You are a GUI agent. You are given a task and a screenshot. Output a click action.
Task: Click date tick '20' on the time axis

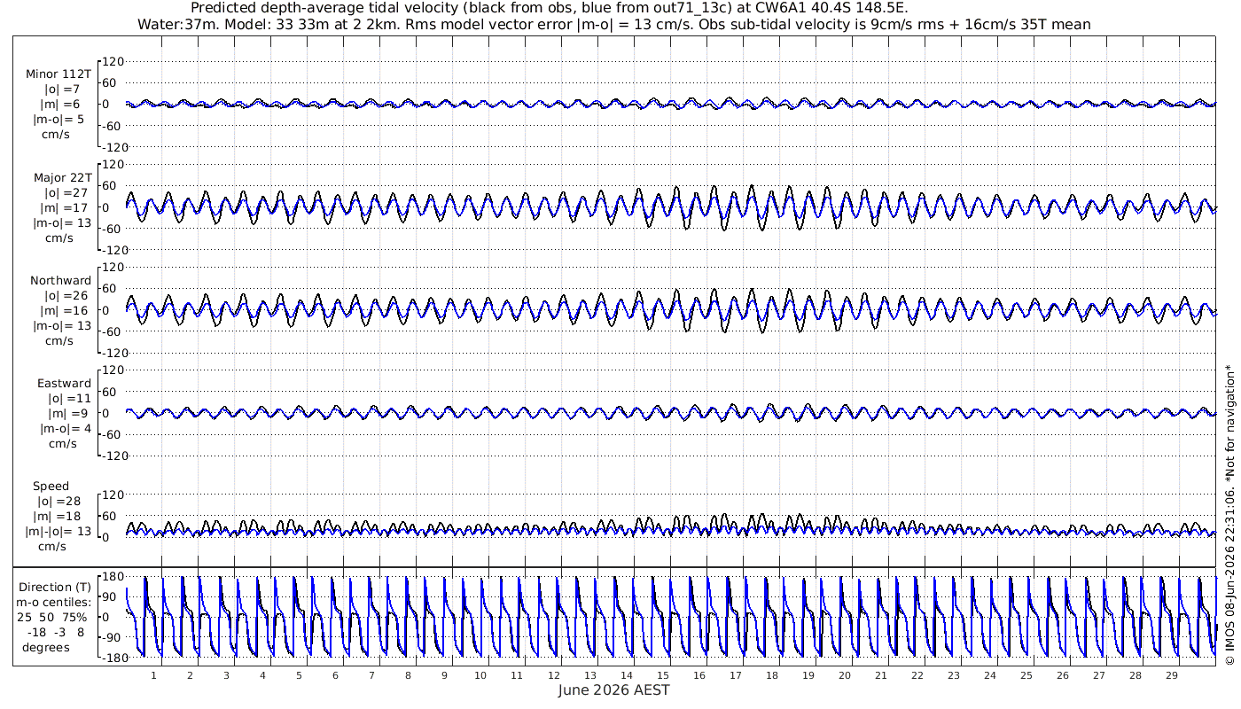point(845,674)
